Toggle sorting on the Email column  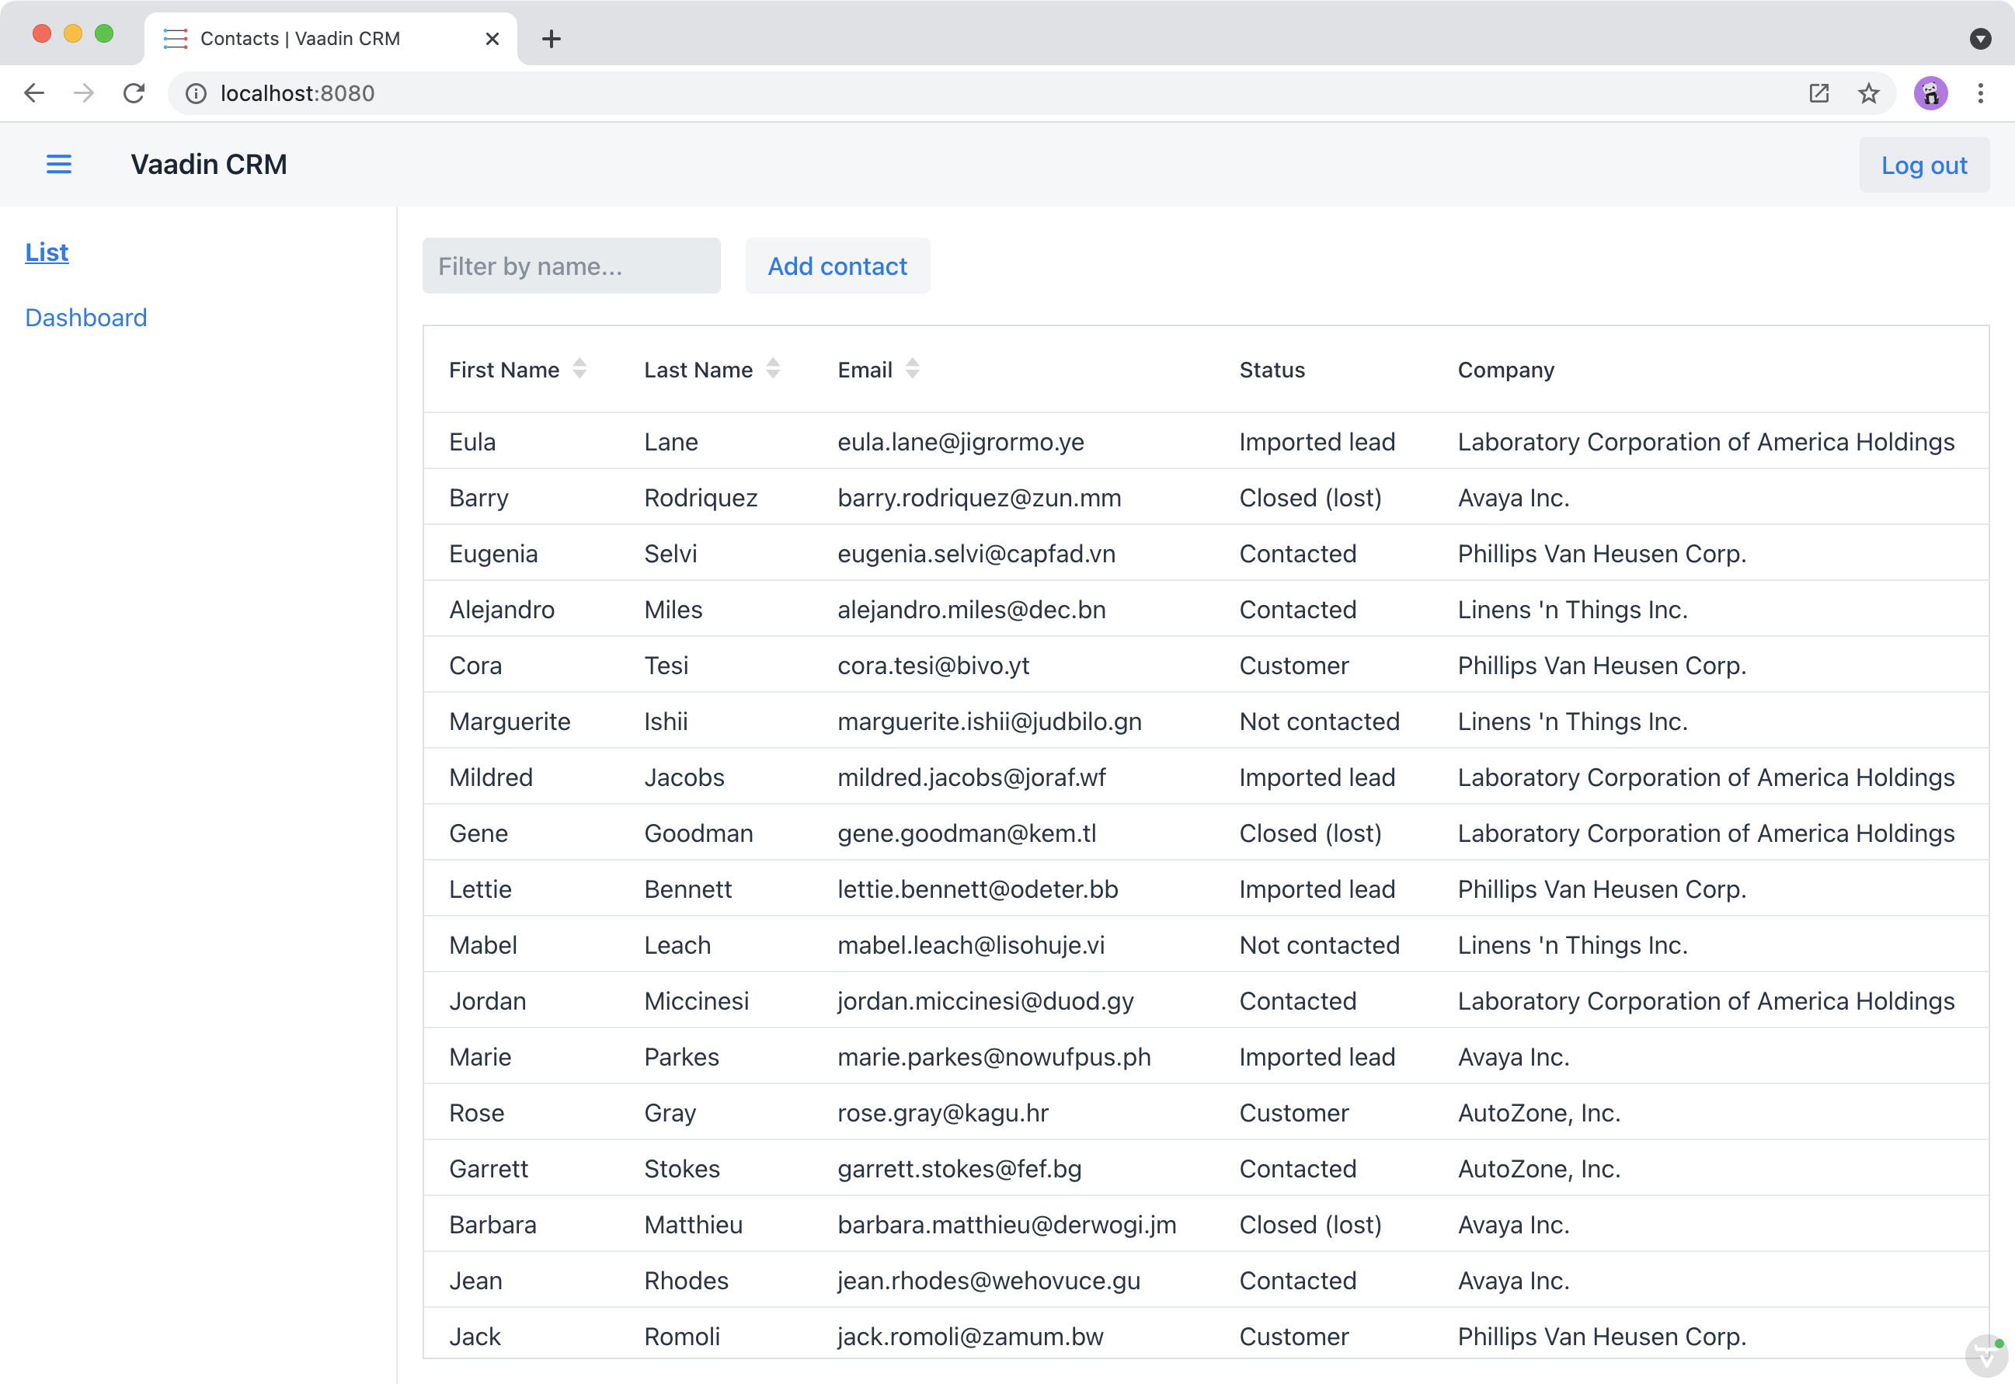coord(913,369)
